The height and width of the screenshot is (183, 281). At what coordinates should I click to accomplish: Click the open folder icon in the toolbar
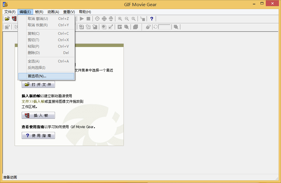pyautogui.click(x=7, y=19)
